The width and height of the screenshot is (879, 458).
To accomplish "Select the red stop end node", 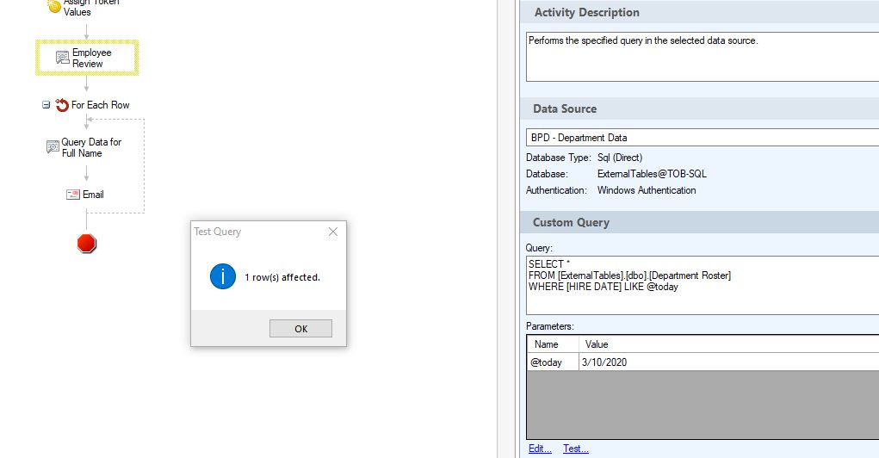I will tap(87, 244).
